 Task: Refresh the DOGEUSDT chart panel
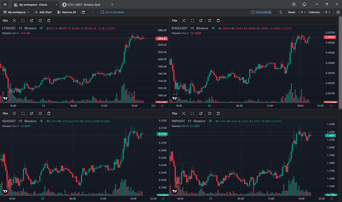click(x=210, y=20)
